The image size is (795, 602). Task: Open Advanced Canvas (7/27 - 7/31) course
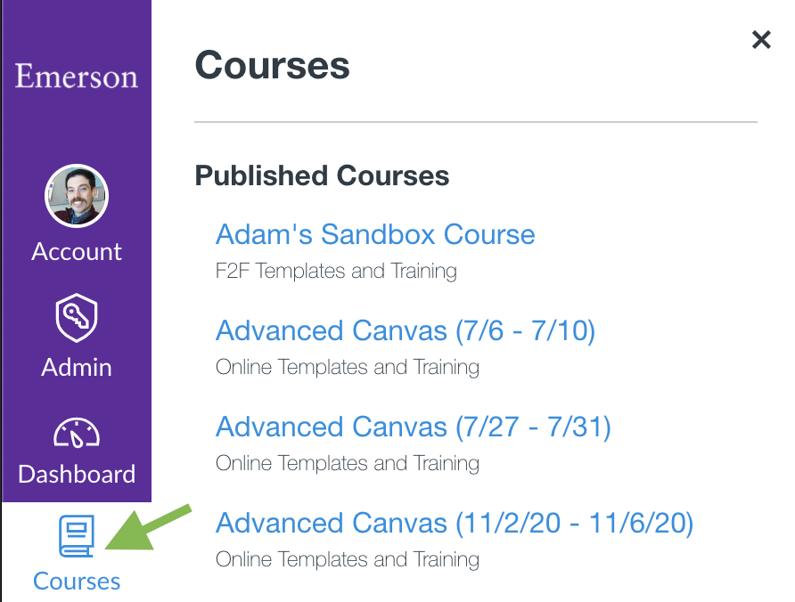414,427
